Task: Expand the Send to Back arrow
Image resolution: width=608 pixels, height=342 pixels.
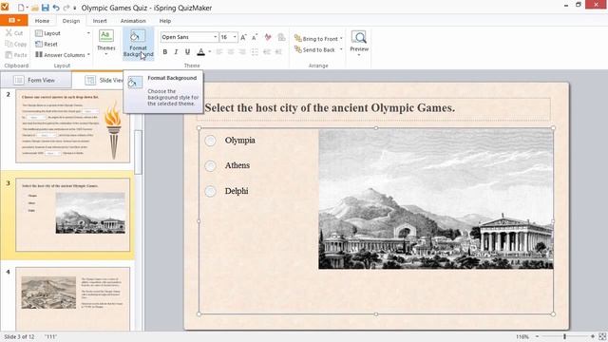Action: 341,49
